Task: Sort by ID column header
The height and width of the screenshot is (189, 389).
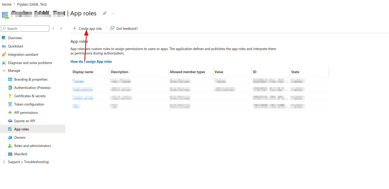Action: pos(254,72)
